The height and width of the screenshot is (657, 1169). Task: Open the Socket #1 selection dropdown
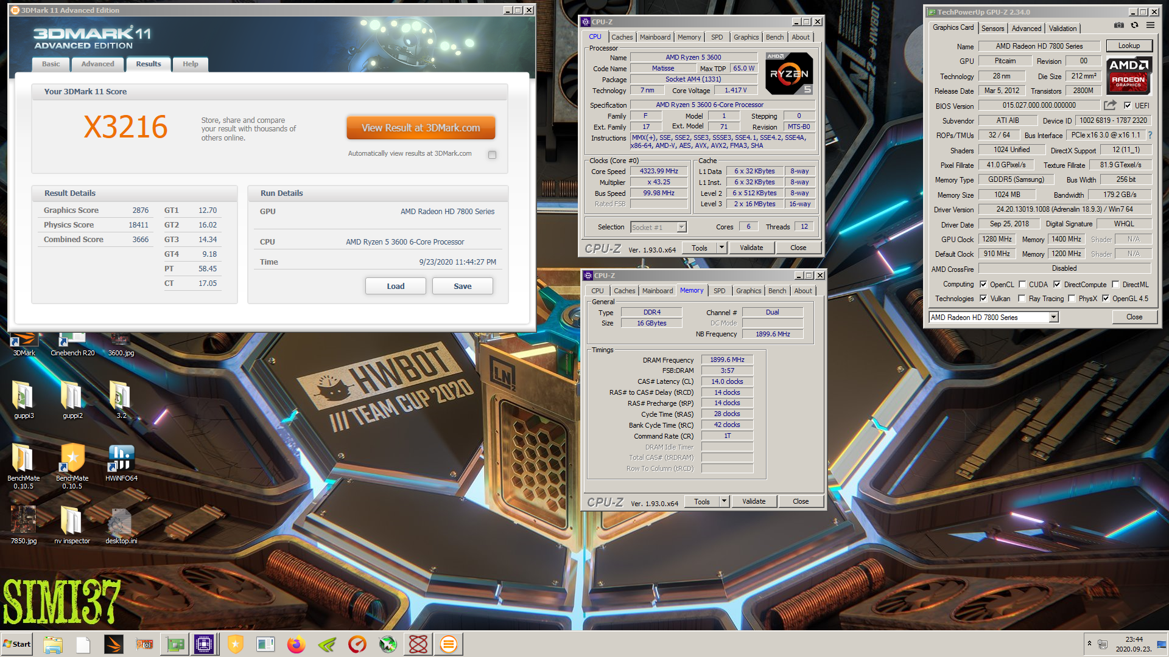(x=681, y=227)
